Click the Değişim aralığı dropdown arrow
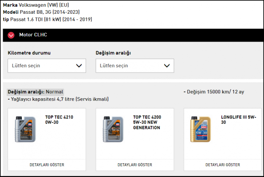The width and height of the screenshot is (264, 177). 167,65
